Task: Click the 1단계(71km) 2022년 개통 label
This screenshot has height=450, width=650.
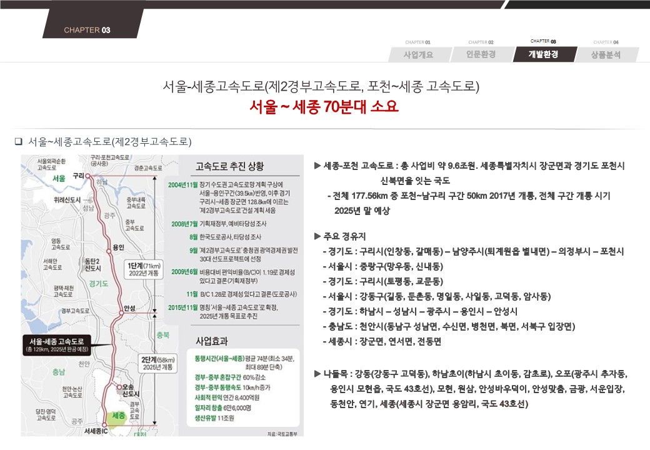Action: [x=144, y=269]
